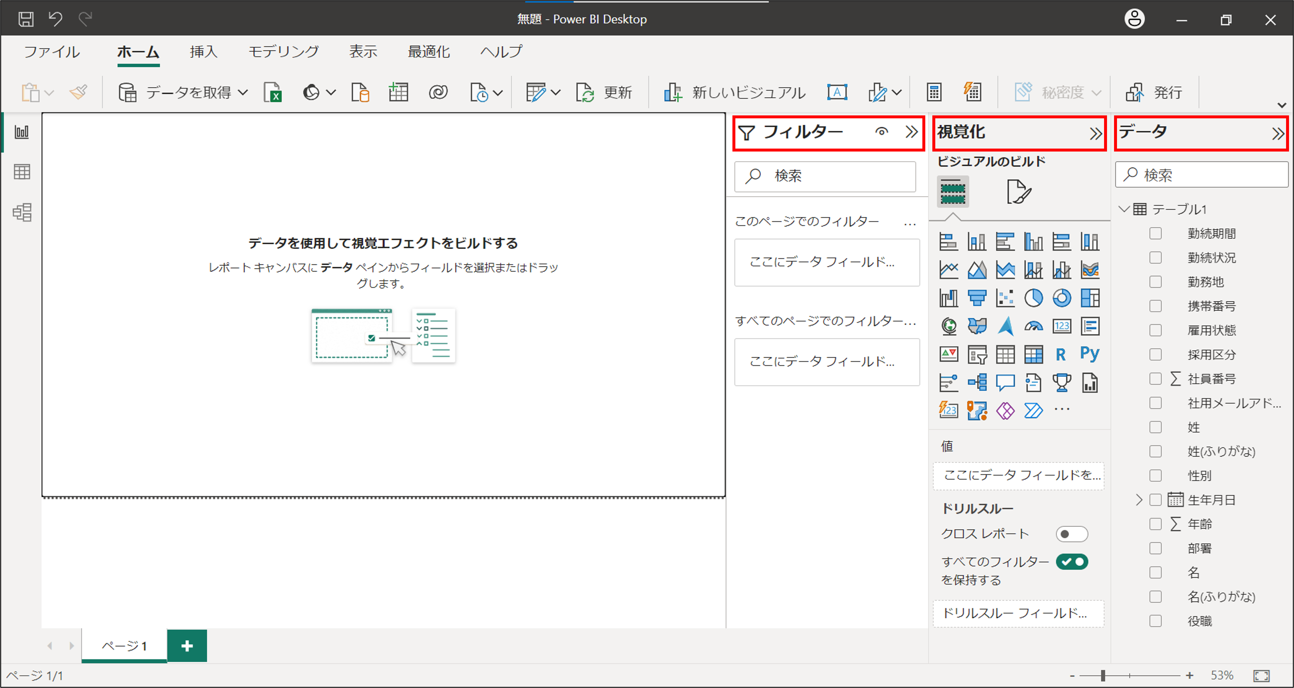This screenshot has width=1294, height=688.
Task: Select the globe map visual
Action: click(948, 327)
